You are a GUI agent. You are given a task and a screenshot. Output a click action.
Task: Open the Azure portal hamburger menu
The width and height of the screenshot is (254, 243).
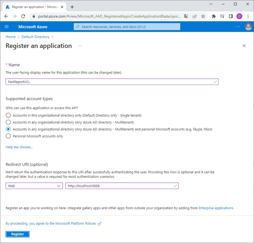pos(7,27)
